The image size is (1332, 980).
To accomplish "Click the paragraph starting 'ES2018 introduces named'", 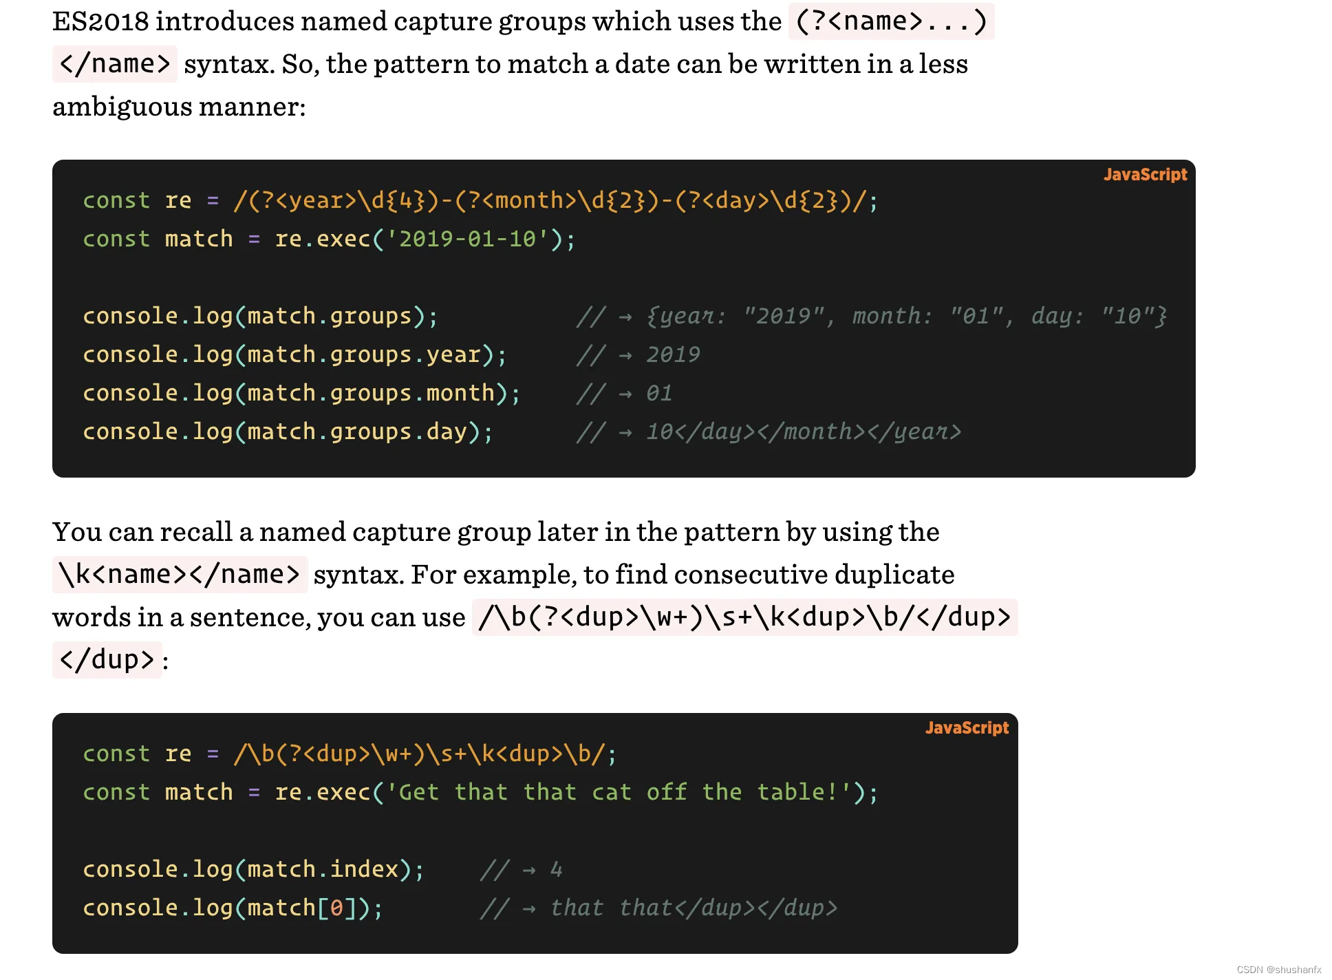I will (524, 64).
